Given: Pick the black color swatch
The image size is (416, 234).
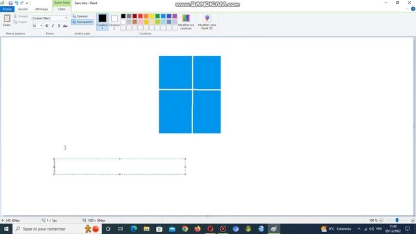Looking at the screenshot, I should 123,16.
